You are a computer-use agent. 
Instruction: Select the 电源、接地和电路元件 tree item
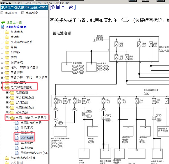31,118
